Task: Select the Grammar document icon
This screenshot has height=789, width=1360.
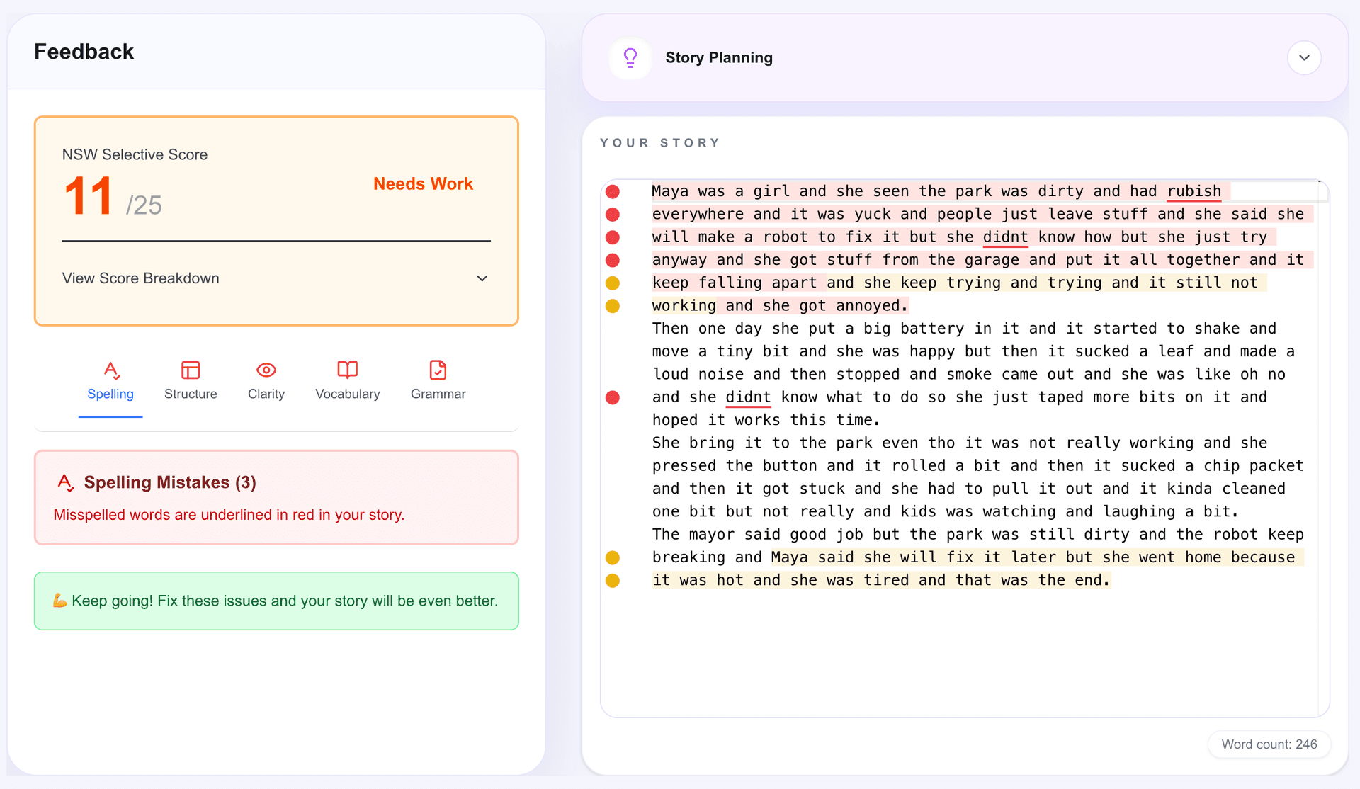Action: point(438,370)
